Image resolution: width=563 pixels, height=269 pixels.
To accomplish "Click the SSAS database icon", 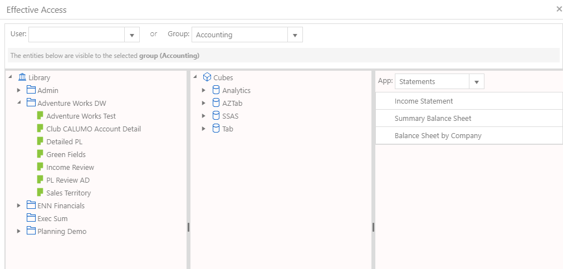I will point(216,116).
